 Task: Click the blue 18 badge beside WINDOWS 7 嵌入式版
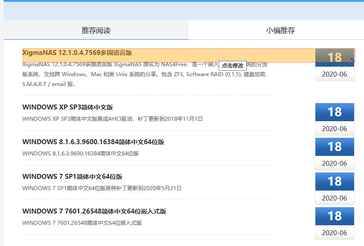(334, 216)
